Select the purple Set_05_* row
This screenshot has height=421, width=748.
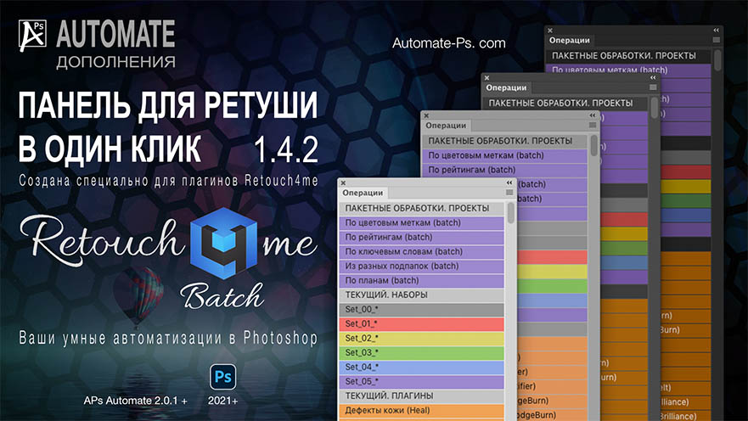pyautogui.click(x=422, y=381)
